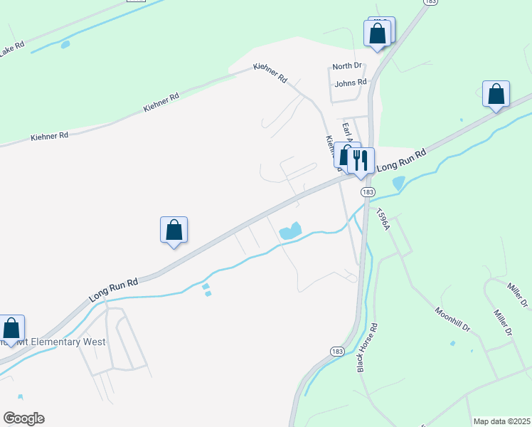This screenshot has height=427, width=532.
Task: Click the Map data ©2025 attribution
Action: pyautogui.click(x=502, y=421)
